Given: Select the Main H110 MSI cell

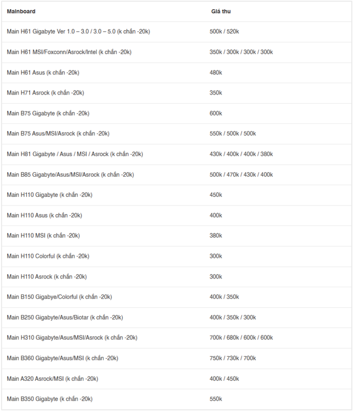Looking at the screenshot, I should pyautogui.click(x=43, y=236).
